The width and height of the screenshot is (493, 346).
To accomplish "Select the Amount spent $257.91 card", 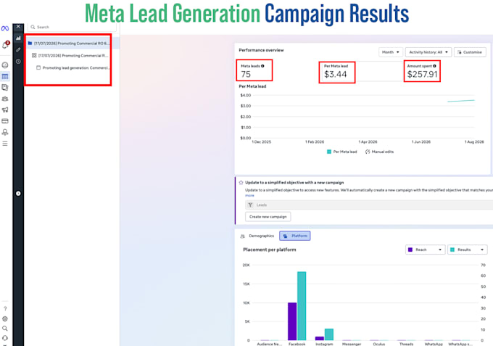I will pos(422,71).
